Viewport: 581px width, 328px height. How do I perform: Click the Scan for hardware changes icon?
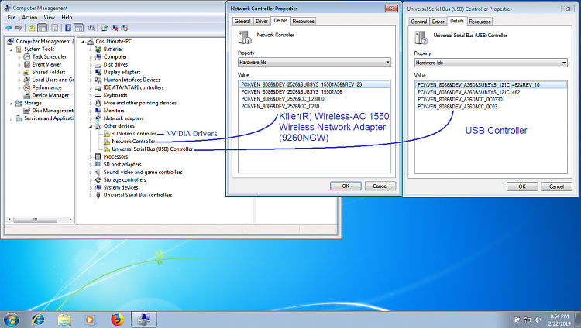[91, 28]
